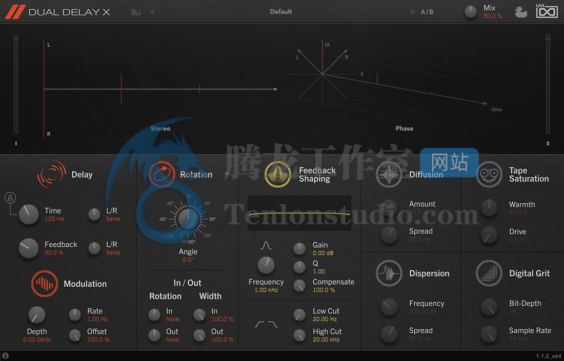Enable the Diffusion section icon
The width and height of the screenshot is (564, 361).
pyautogui.click(x=389, y=174)
